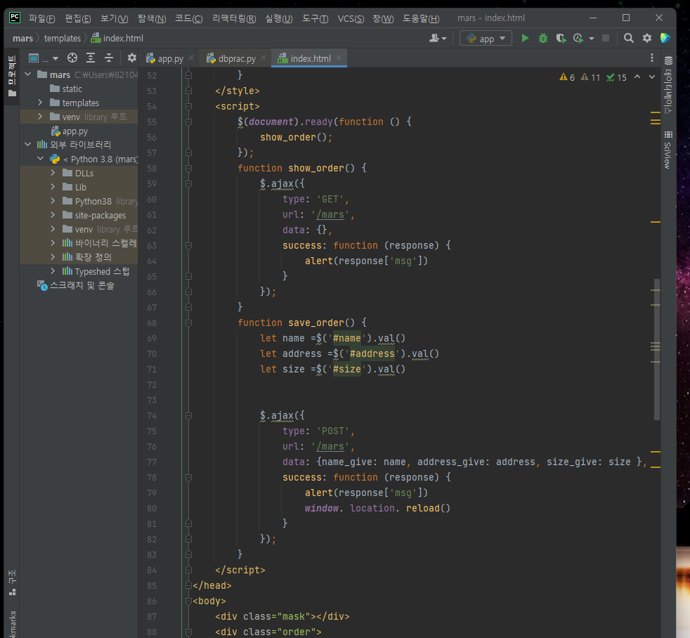Image resolution: width=690 pixels, height=638 pixels.
Task: Toggle the Project tool window button
Action: [12, 76]
